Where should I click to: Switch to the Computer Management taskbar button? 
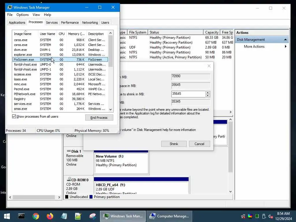point(169,216)
